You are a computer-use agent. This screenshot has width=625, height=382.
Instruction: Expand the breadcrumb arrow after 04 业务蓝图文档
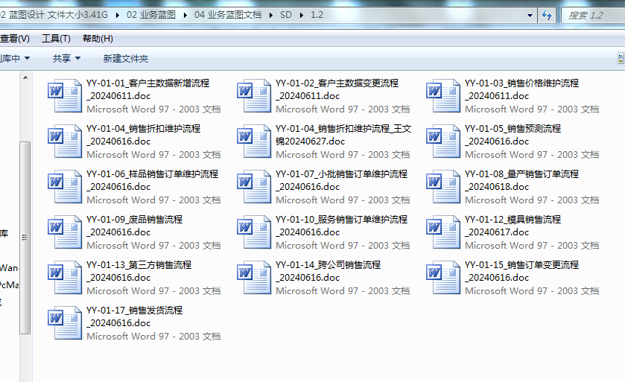(x=271, y=15)
